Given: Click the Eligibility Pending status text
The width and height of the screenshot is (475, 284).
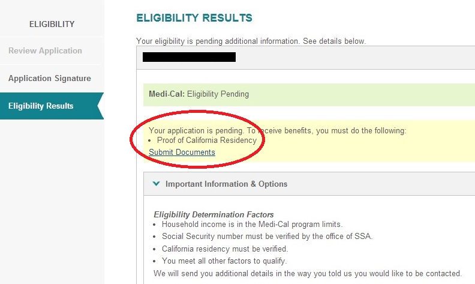Looking at the screenshot, I should click(218, 94).
